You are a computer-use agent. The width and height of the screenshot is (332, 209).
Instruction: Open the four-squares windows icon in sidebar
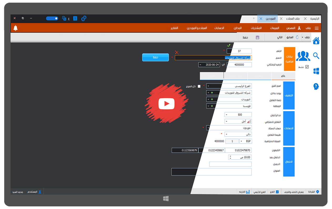click(x=316, y=71)
